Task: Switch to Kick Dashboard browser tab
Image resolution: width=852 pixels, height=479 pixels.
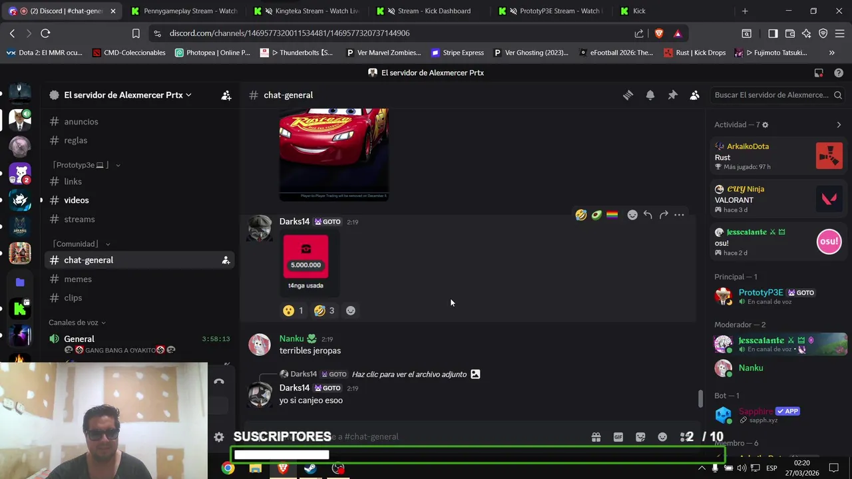Action: (x=428, y=11)
